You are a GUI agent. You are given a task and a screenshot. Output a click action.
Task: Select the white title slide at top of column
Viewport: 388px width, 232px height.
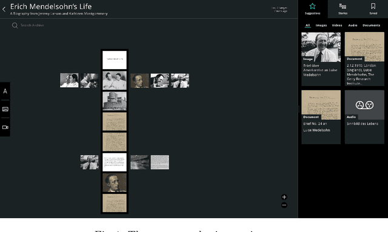tap(115, 60)
